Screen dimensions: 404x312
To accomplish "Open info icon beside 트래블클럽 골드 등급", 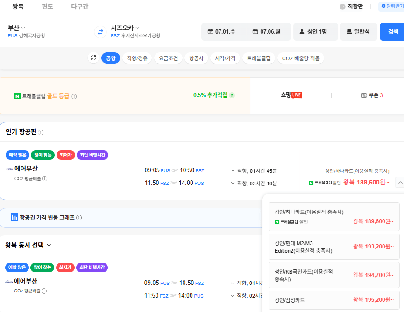I will (x=74, y=96).
